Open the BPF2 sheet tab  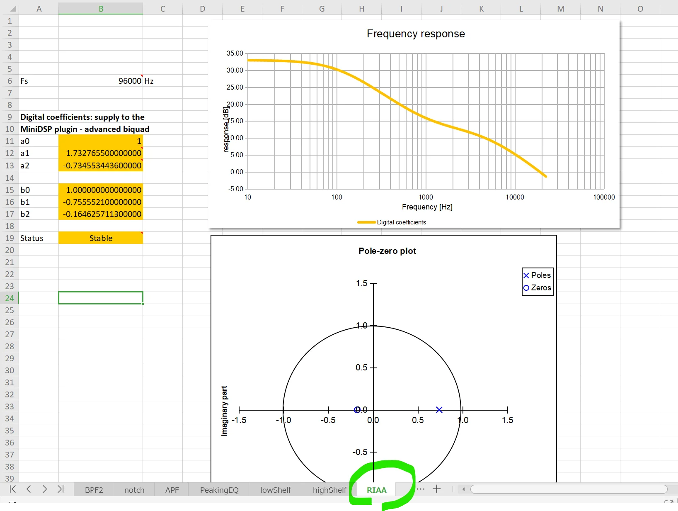(94, 490)
